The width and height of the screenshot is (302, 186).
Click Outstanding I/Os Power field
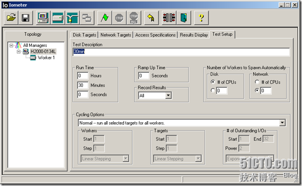(244, 148)
